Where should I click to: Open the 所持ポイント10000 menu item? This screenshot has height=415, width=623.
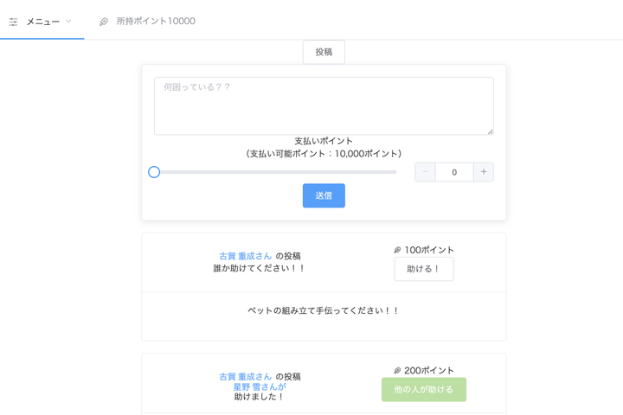coord(155,21)
